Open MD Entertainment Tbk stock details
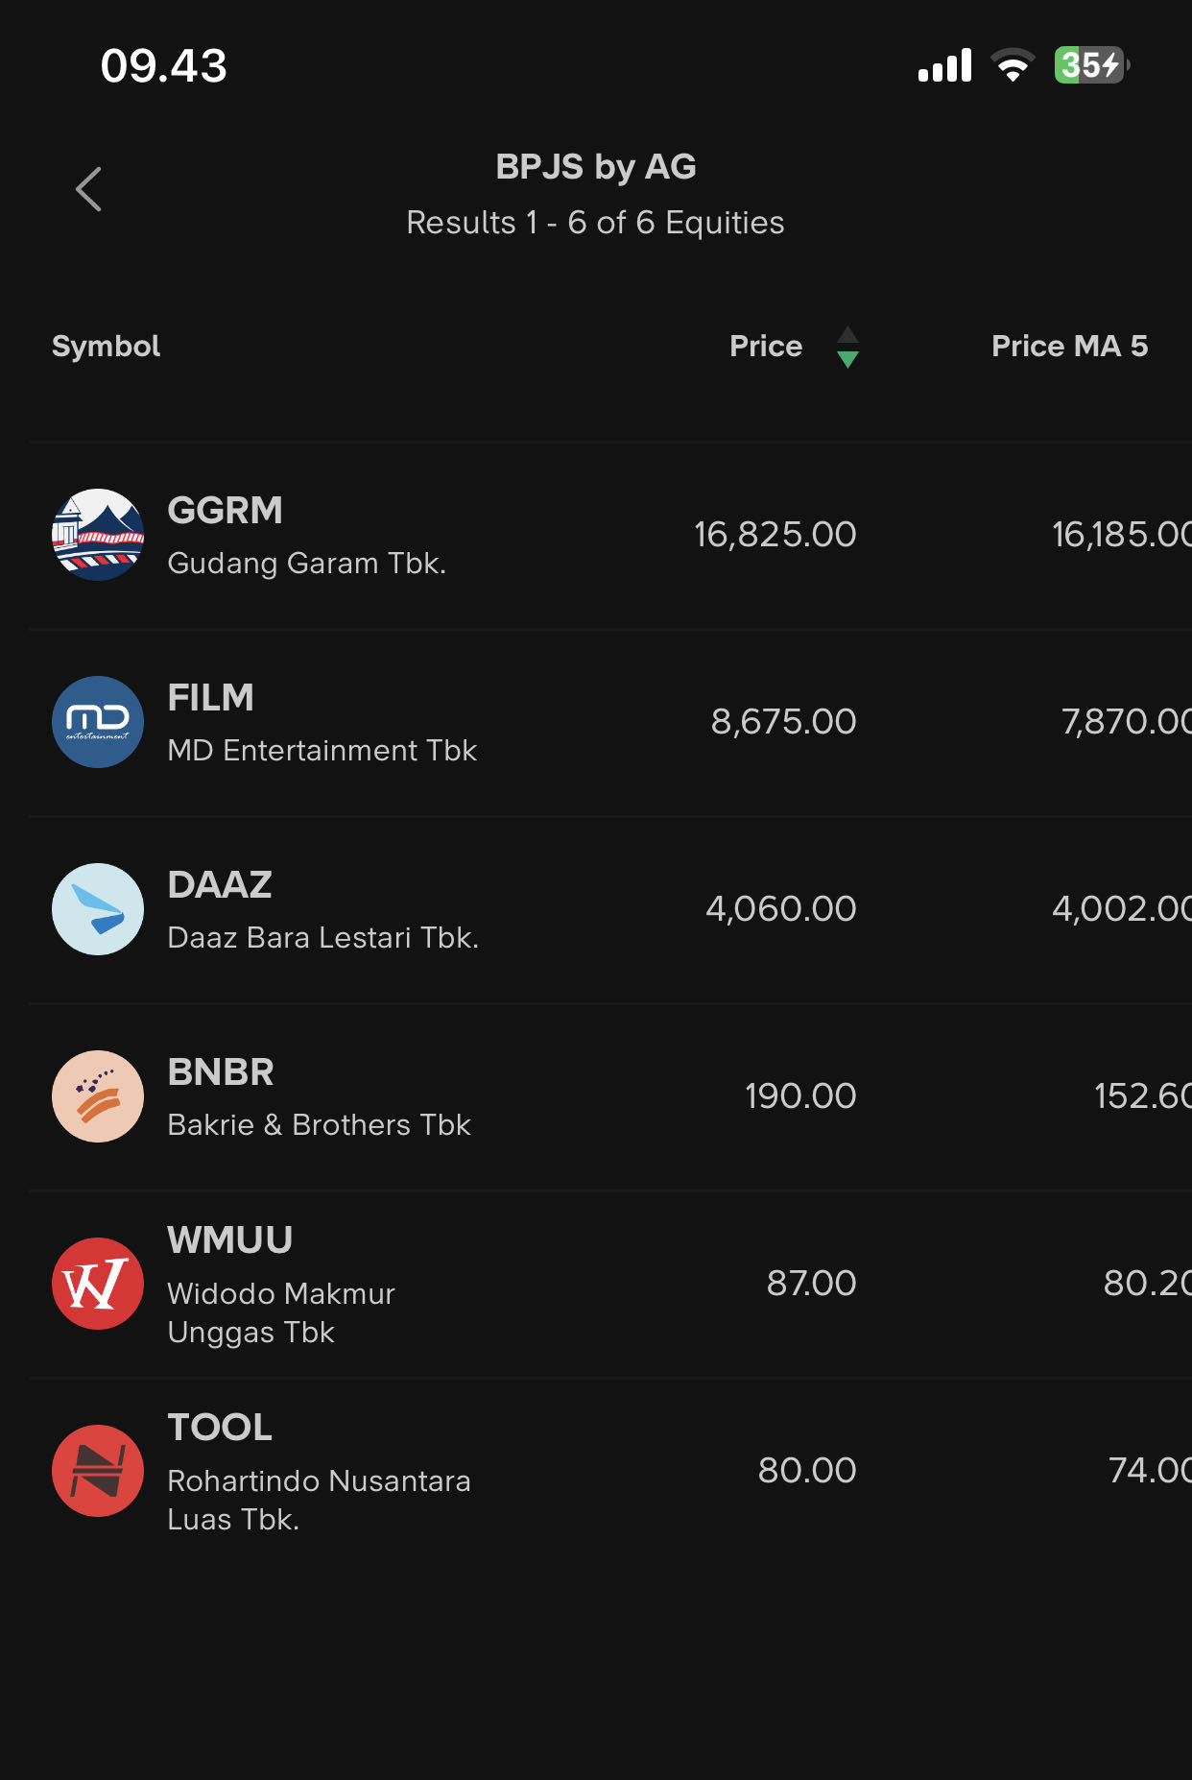Viewport: 1192px width, 1780px height. pyautogui.click(x=322, y=751)
